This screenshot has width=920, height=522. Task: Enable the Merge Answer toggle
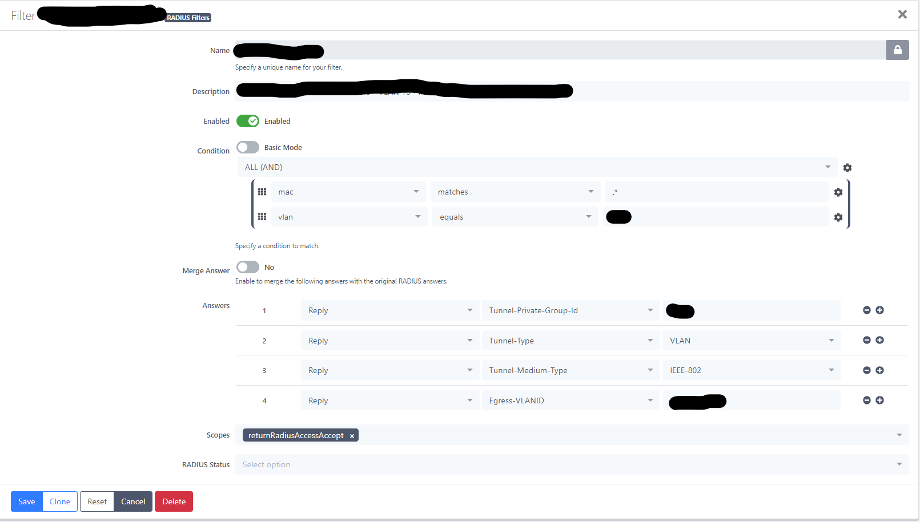pos(247,266)
